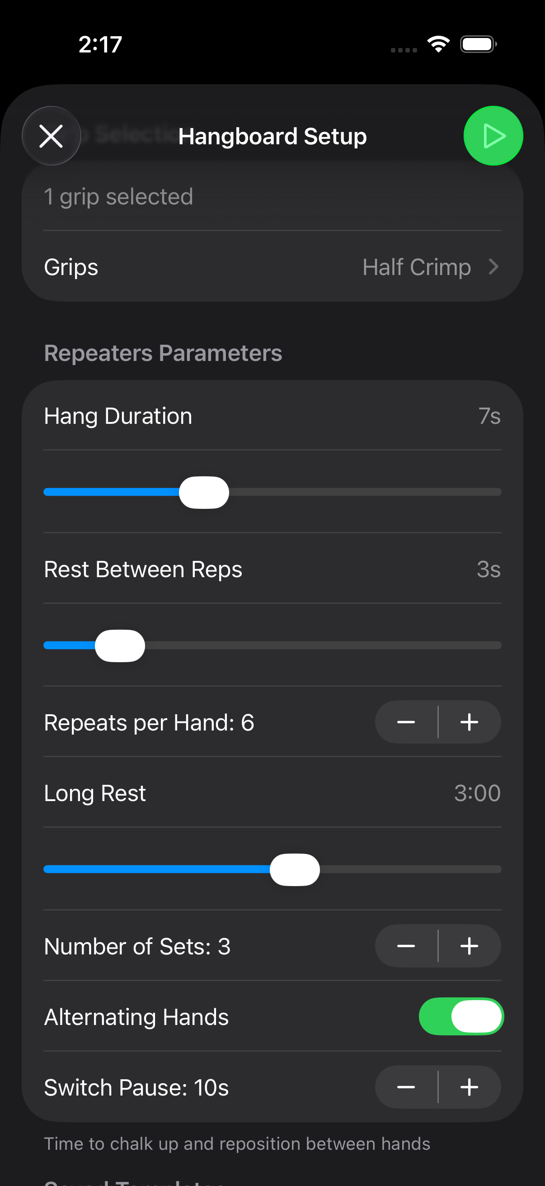Tap the Rest Between Reps slider knob
This screenshot has width=545, height=1186.
pyautogui.click(x=120, y=645)
